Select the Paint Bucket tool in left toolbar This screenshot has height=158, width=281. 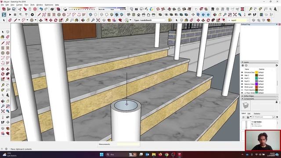3,37
